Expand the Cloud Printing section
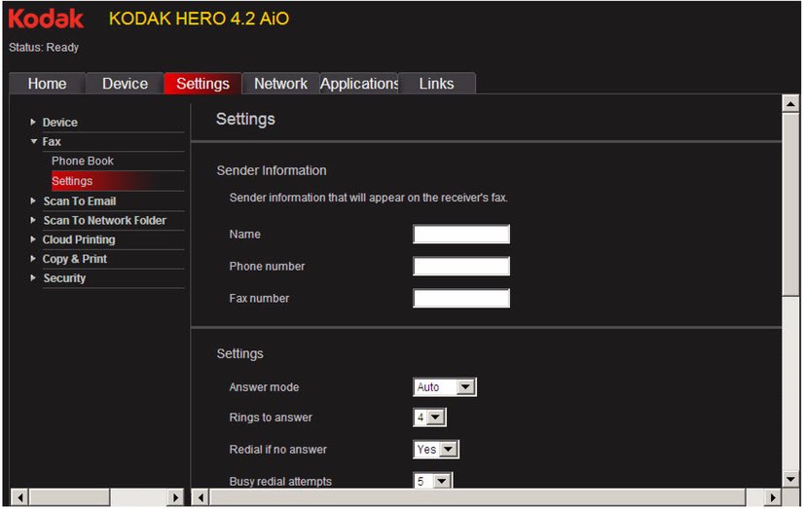 point(78,240)
